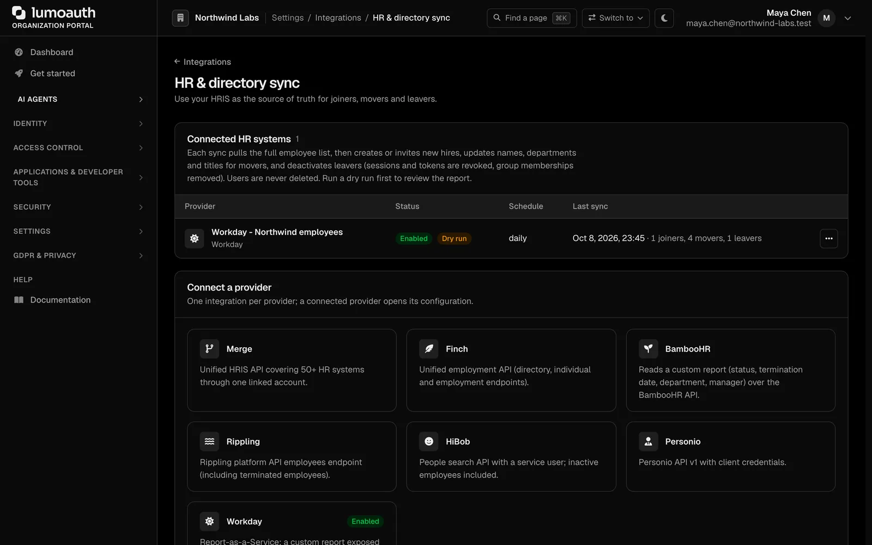Open the Finch provider card

[x=511, y=370]
